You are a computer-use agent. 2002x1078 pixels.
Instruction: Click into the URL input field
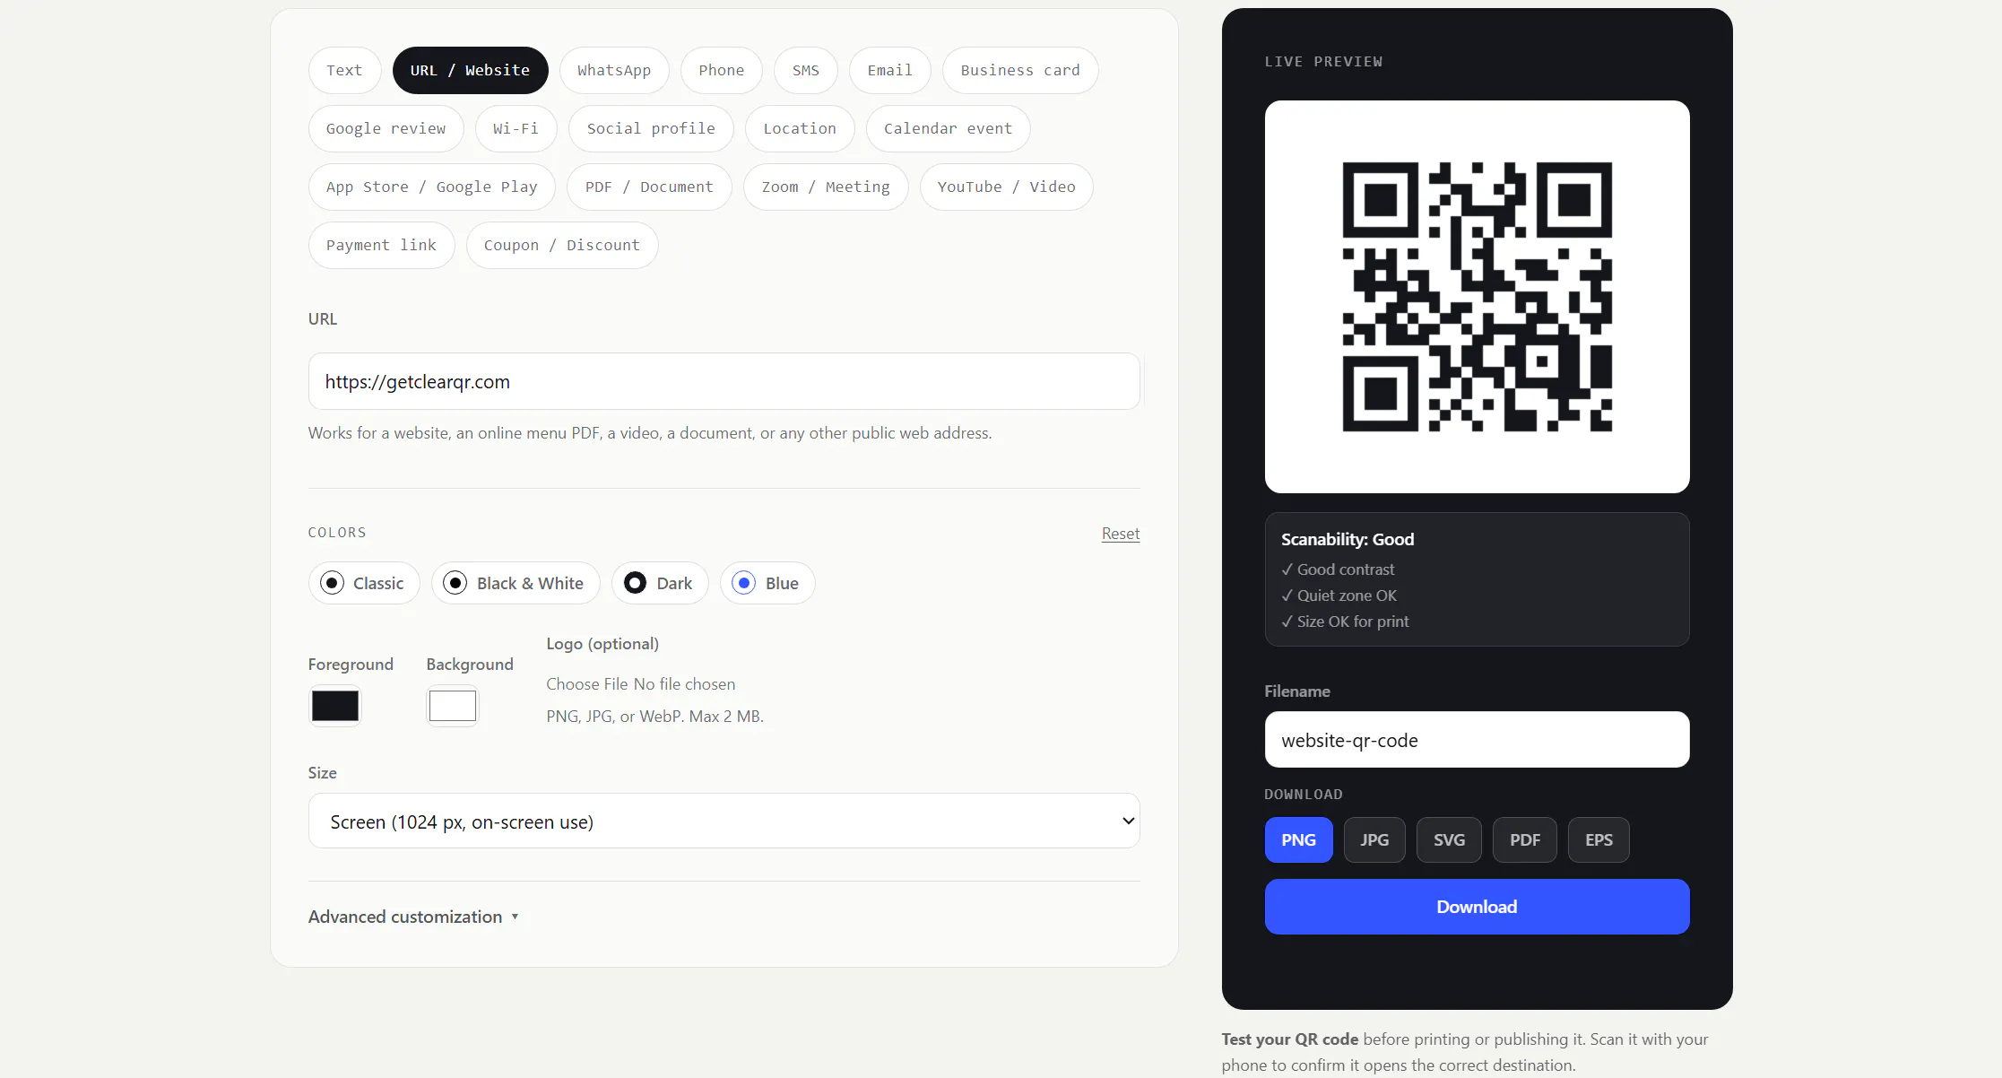point(724,381)
